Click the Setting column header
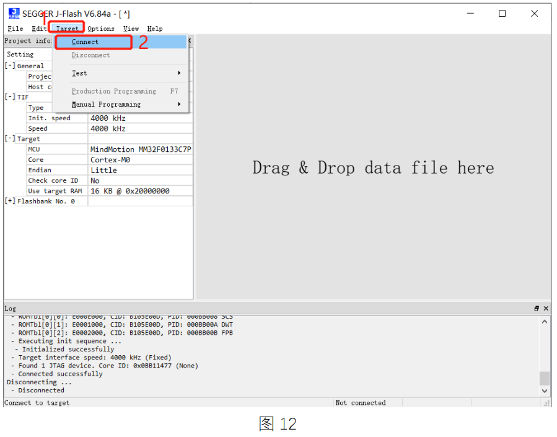The height and width of the screenshot is (437, 557). tap(20, 55)
